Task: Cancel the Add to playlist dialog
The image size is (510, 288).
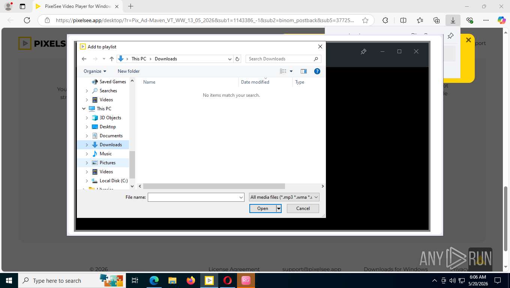Action: 303,208
